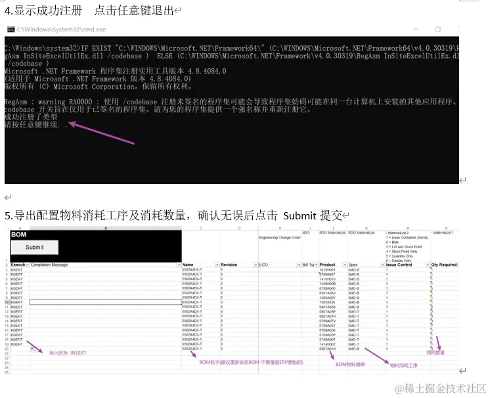Click the INSERT cell in row 11
Viewport: 490px width, 398px height.
(x=20, y=307)
